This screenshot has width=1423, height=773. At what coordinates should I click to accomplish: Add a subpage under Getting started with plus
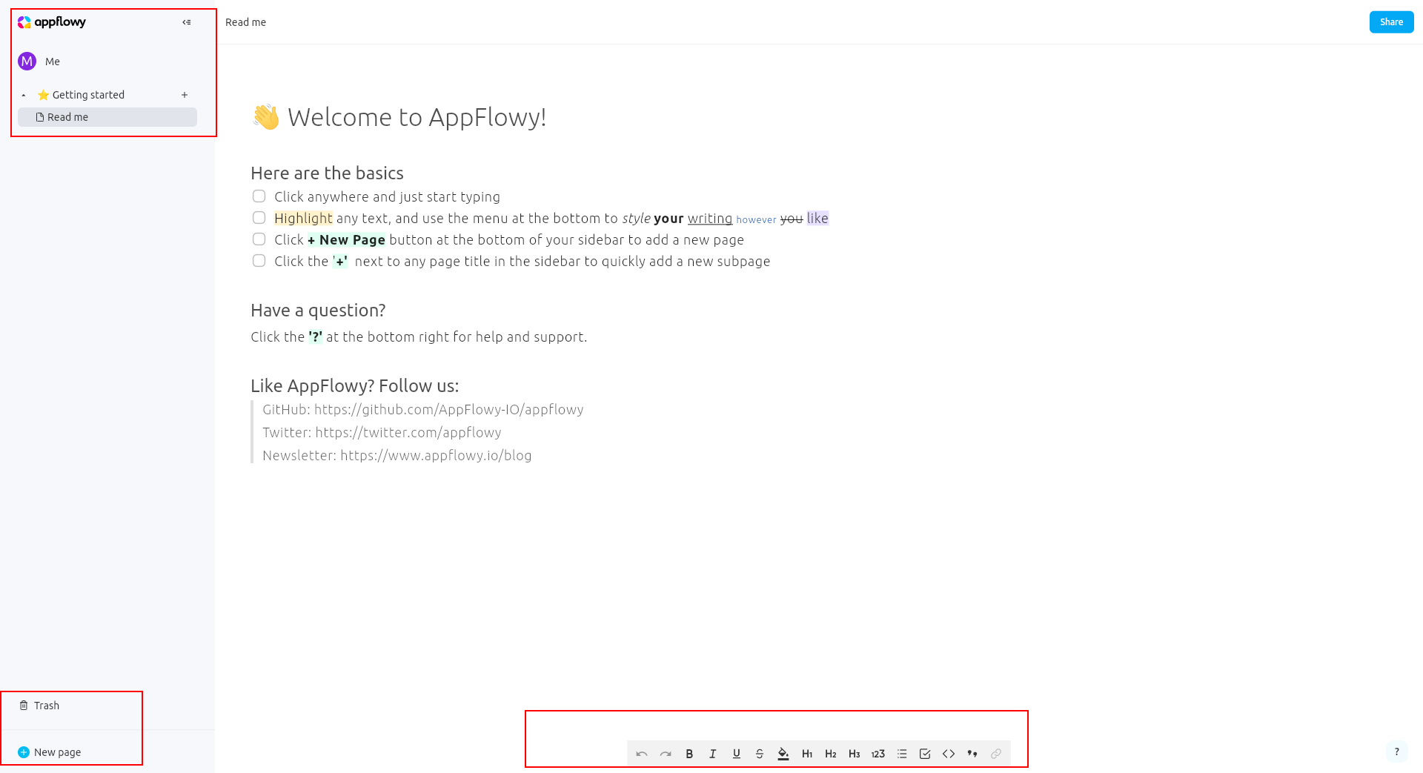coord(184,94)
